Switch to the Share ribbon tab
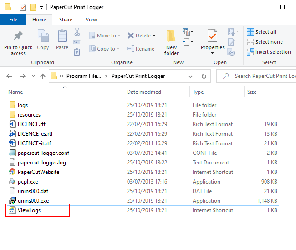The image size is (296, 250). [x=66, y=20]
